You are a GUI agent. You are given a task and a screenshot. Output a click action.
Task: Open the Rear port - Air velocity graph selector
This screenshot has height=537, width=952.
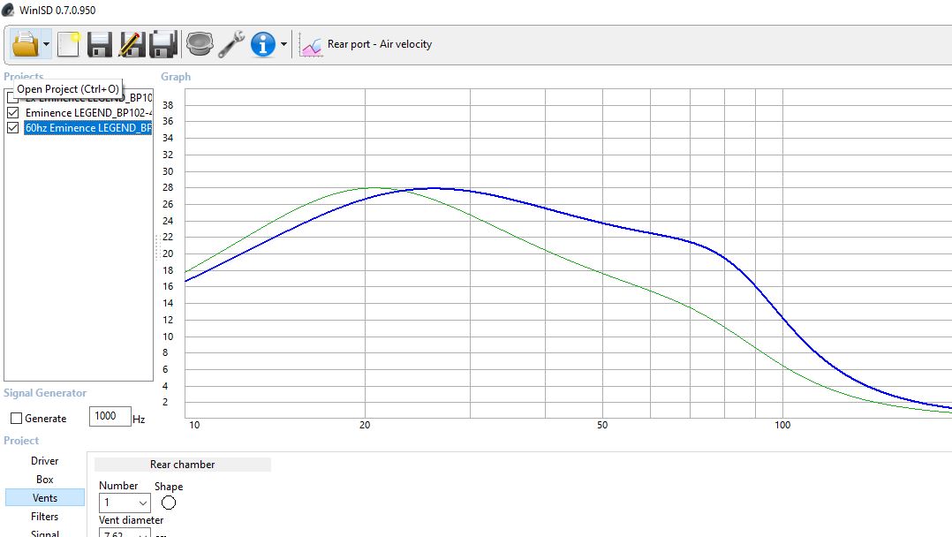pyautogui.click(x=380, y=44)
